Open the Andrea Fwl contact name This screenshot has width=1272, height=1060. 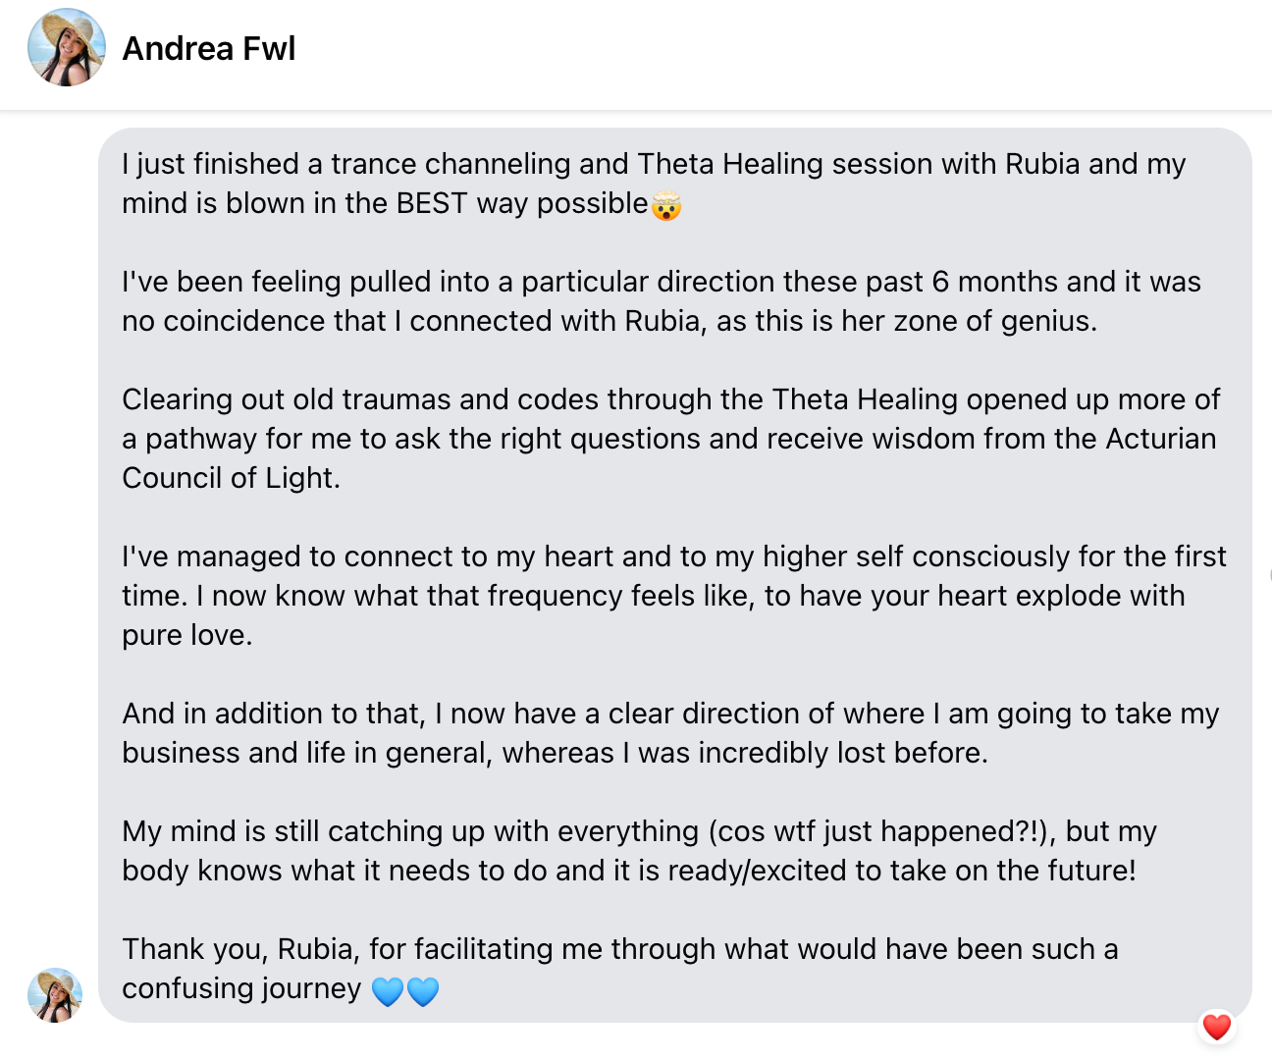pyautogui.click(x=208, y=48)
